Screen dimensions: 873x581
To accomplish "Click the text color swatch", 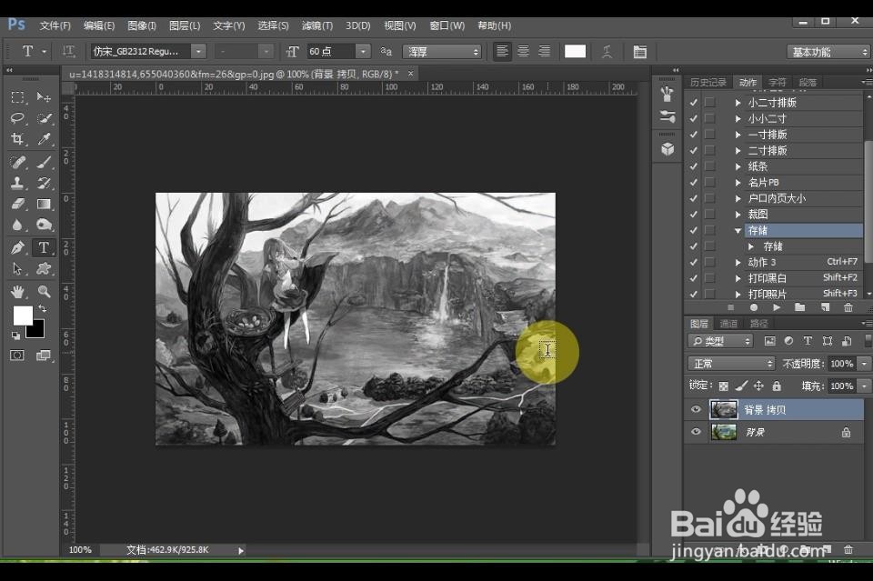I will coord(575,51).
